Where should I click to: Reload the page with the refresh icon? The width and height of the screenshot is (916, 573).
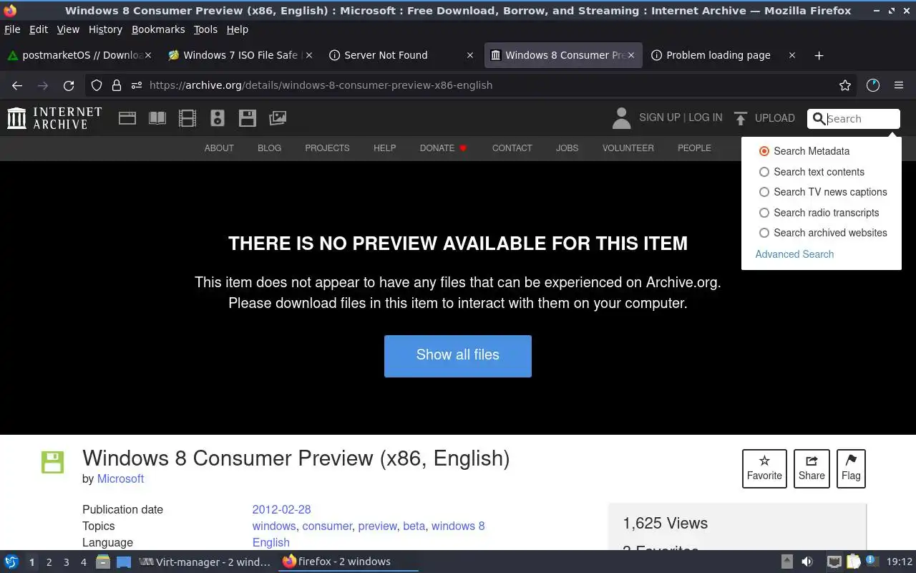click(x=69, y=85)
